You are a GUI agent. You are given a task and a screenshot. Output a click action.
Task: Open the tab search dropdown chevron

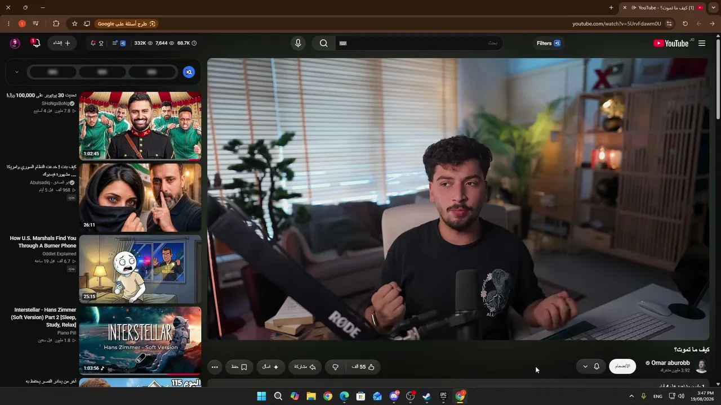(713, 8)
